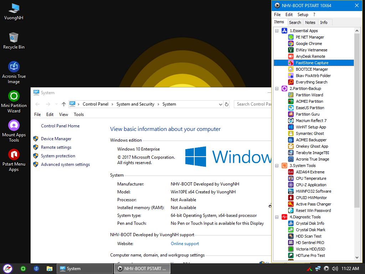Image resolution: width=365 pixels, height=274 pixels.
Task: Launch FastStone Capture icon
Action: click(291, 63)
